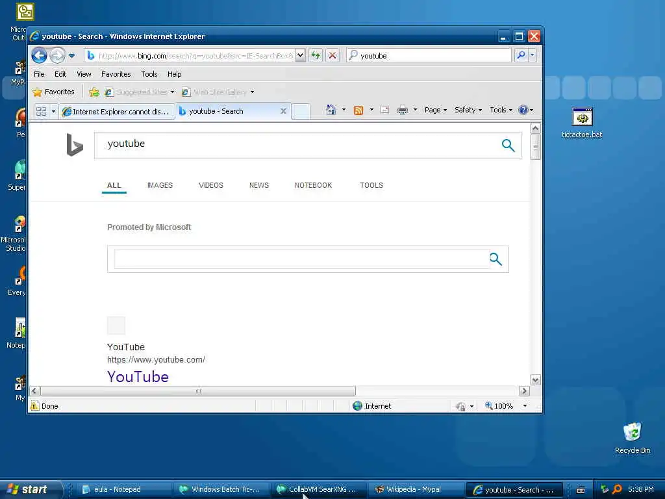This screenshot has height=499, width=665.
Task: Open Suggested Sites link
Action: point(136,92)
